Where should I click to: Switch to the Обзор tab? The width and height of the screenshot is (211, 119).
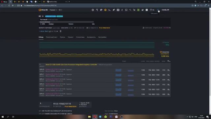coord(41,37)
